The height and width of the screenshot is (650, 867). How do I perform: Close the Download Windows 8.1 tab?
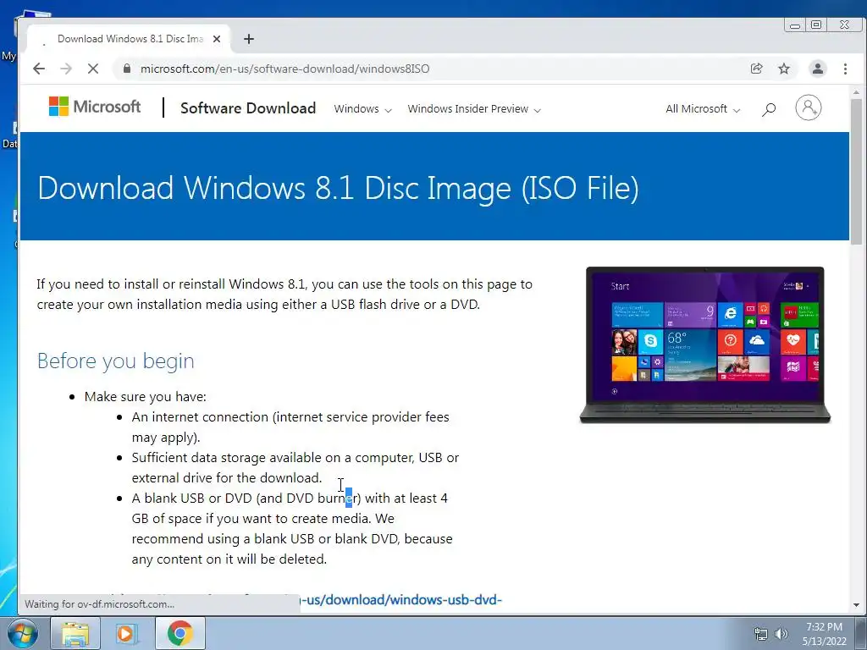click(x=217, y=39)
